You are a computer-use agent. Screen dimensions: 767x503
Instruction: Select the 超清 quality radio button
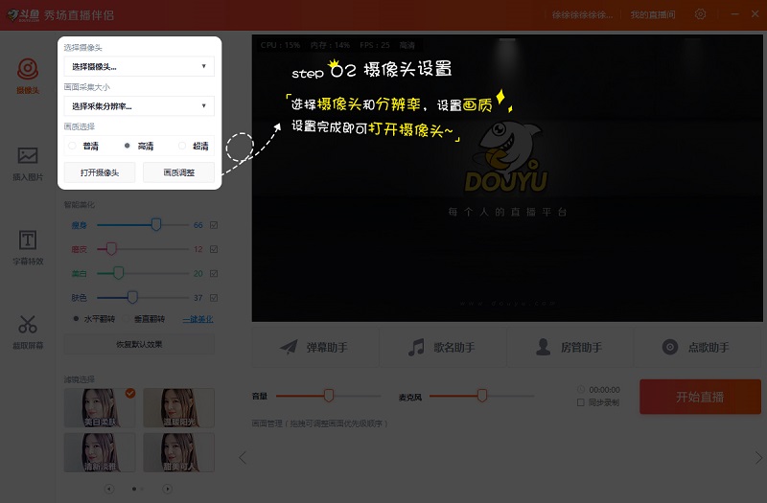pyautogui.click(x=182, y=147)
